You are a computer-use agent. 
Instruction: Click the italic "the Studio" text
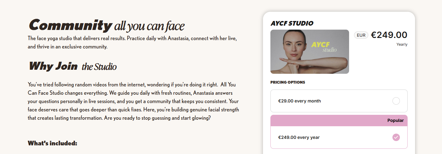[99, 67]
